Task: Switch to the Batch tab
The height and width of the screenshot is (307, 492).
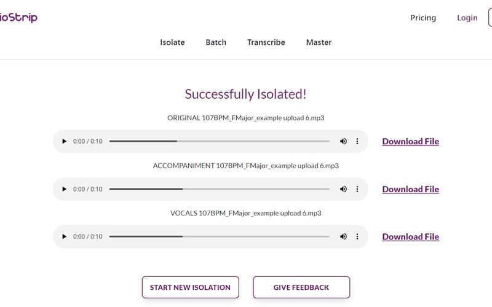Action: point(216,42)
